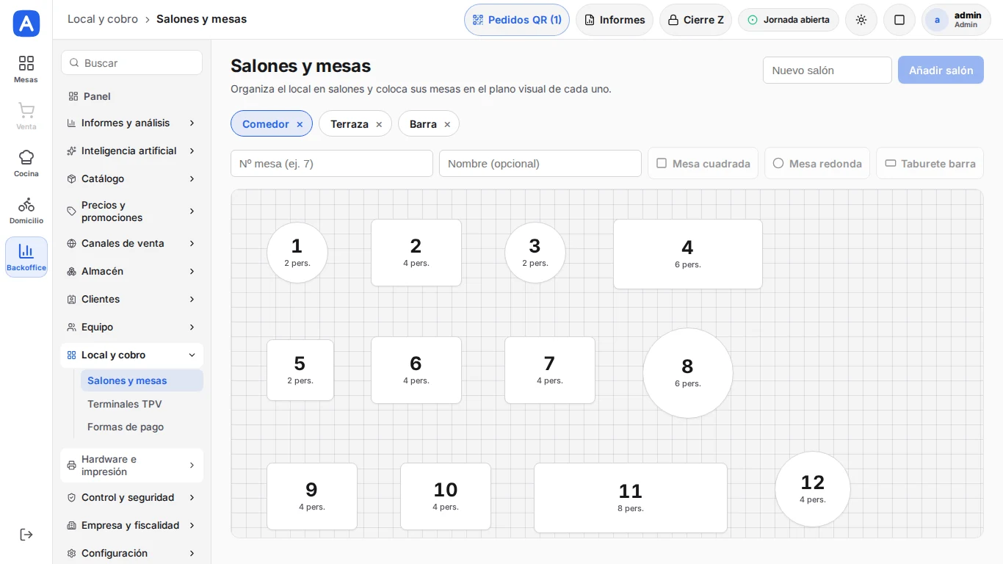Viewport: 1003px width, 564px height.
Task: Expand Canales de venta section
Action: pyautogui.click(x=131, y=244)
